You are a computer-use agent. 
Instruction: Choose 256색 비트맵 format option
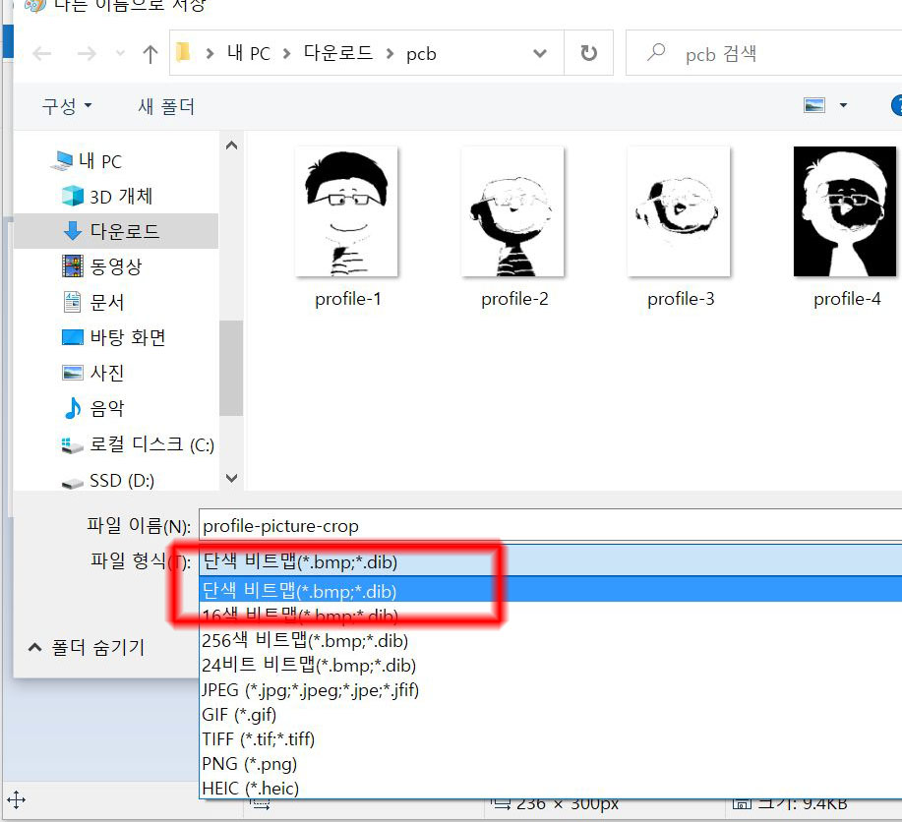pos(551,640)
